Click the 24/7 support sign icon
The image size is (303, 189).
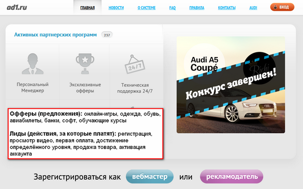point(135,64)
